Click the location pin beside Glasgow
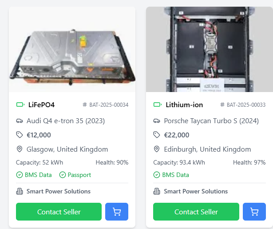This screenshot has width=273, height=229. 20,149
